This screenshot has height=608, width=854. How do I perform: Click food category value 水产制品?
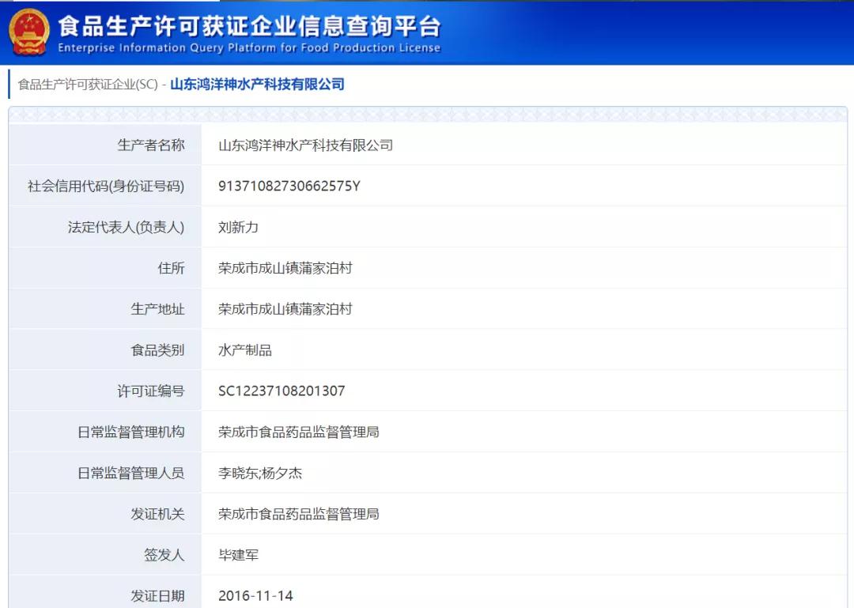[244, 350]
